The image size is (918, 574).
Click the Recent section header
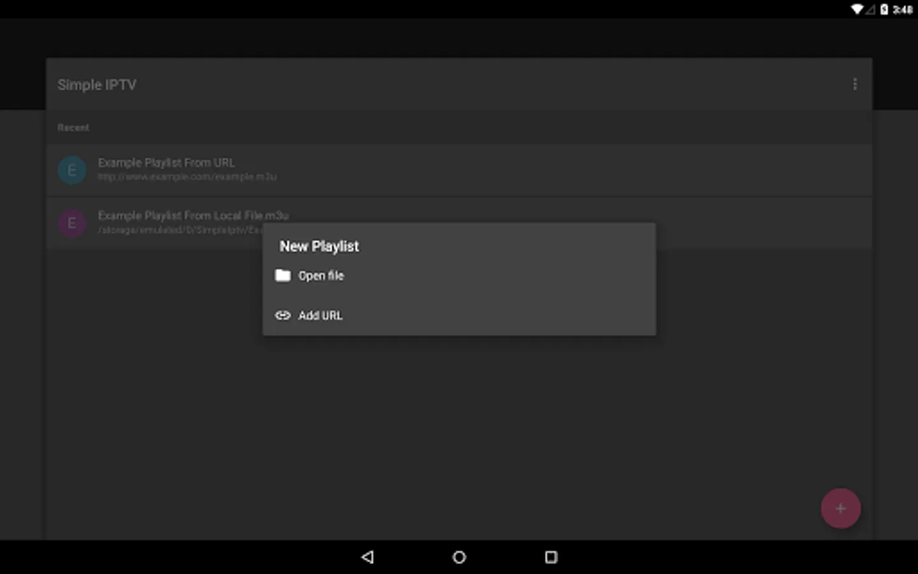[73, 128]
